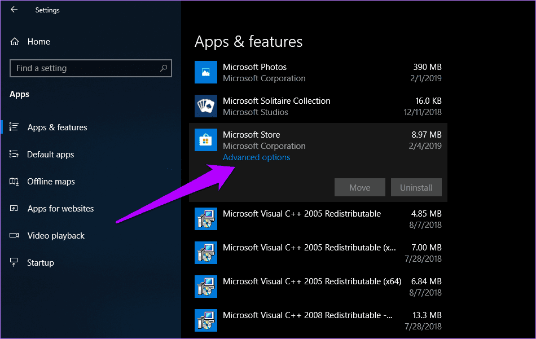
Task: Select Apps & features in sidebar
Action: click(57, 127)
